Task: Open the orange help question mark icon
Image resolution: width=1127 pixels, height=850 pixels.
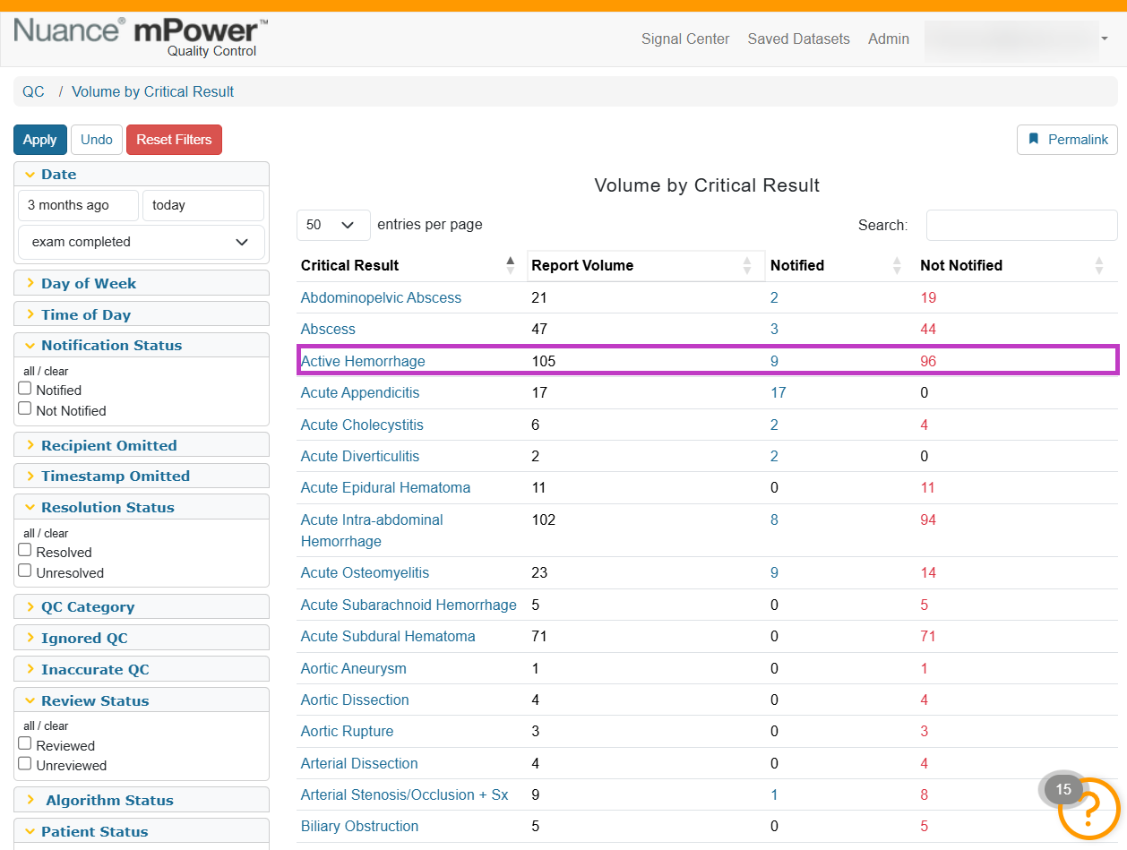Action: click(x=1088, y=809)
